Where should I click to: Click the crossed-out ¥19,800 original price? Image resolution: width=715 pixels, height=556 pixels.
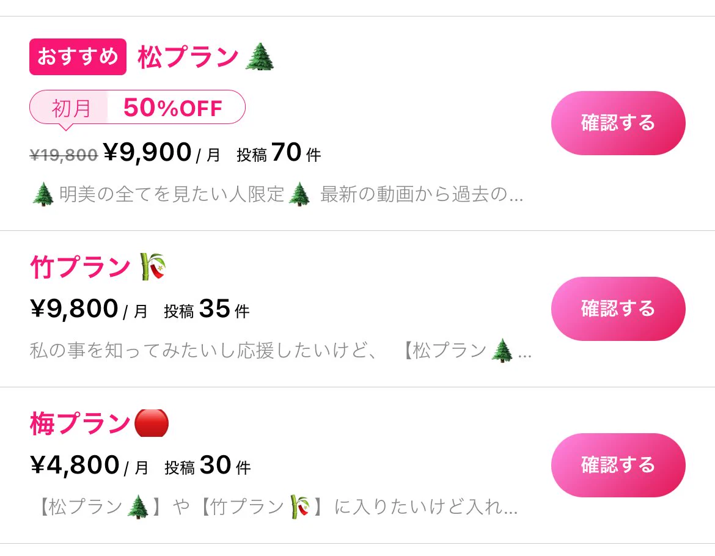coord(64,155)
